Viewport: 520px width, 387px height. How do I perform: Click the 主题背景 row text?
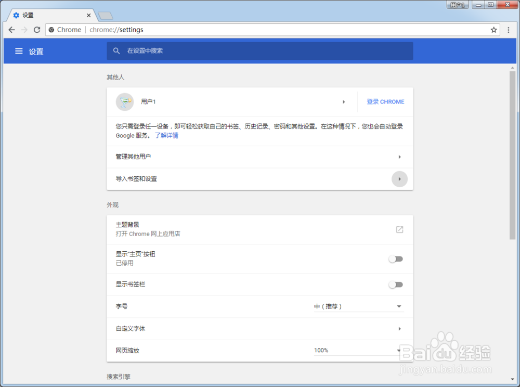point(127,225)
